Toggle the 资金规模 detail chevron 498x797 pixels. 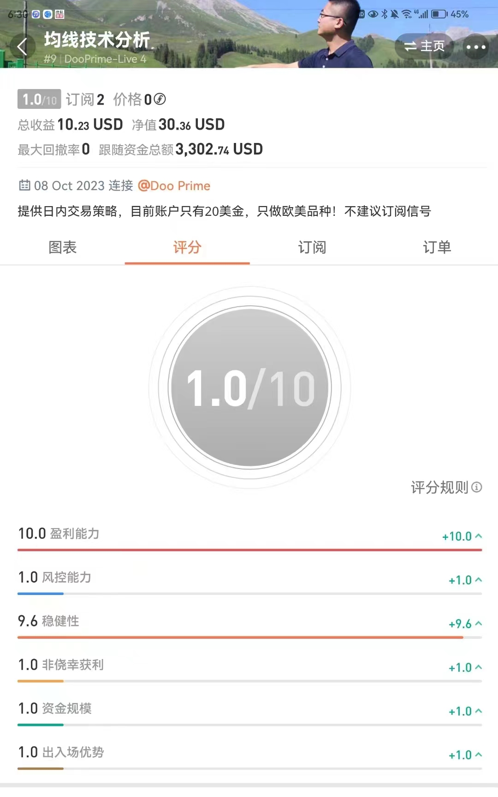pyautogui.click(x=479, y=711)
